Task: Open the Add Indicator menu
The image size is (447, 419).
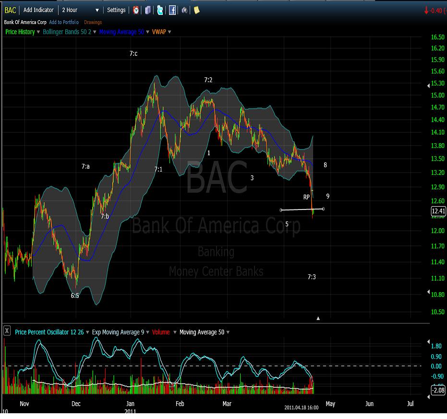Action: click(38, 10)
